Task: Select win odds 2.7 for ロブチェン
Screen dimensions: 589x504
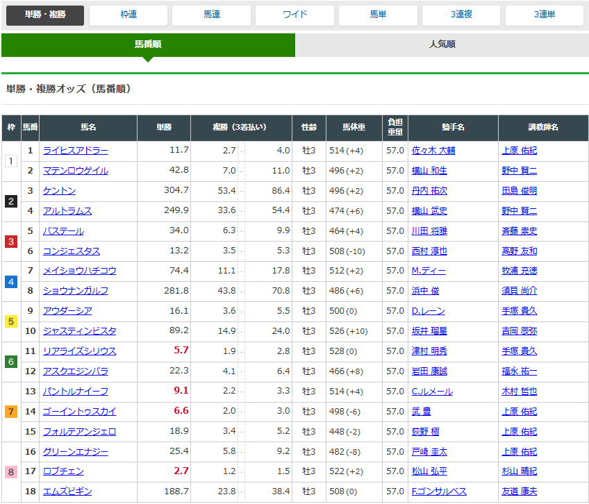Action: coord(181,471)
